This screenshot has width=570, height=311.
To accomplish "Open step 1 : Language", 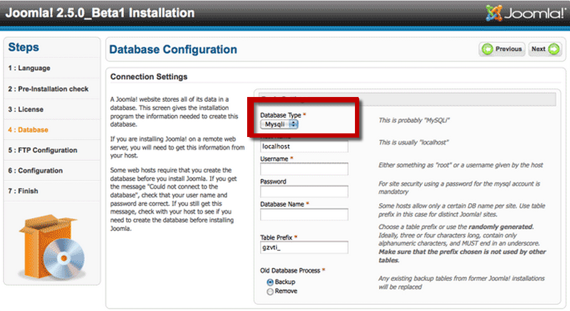I will [x=29, y=68].
